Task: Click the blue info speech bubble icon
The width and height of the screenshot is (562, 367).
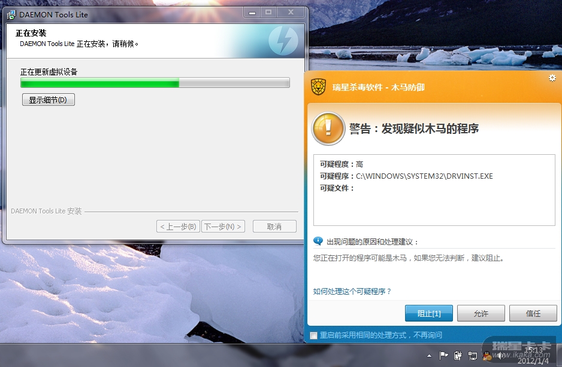Action: coord(318,241)
